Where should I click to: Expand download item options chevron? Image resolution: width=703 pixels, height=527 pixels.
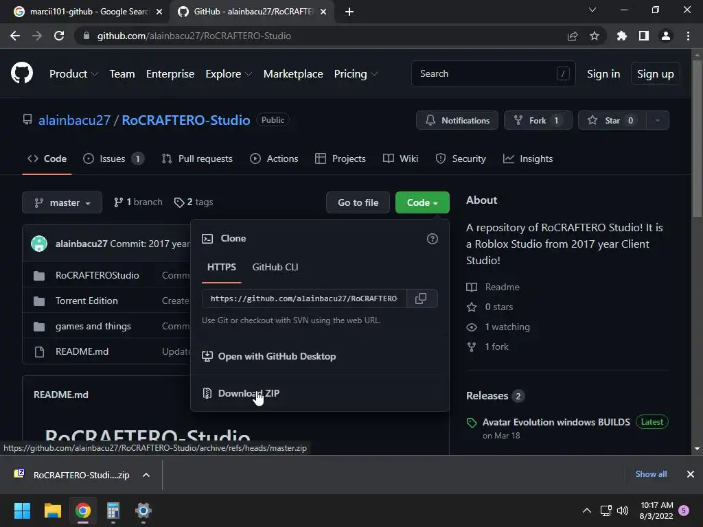tap(146, 475)
